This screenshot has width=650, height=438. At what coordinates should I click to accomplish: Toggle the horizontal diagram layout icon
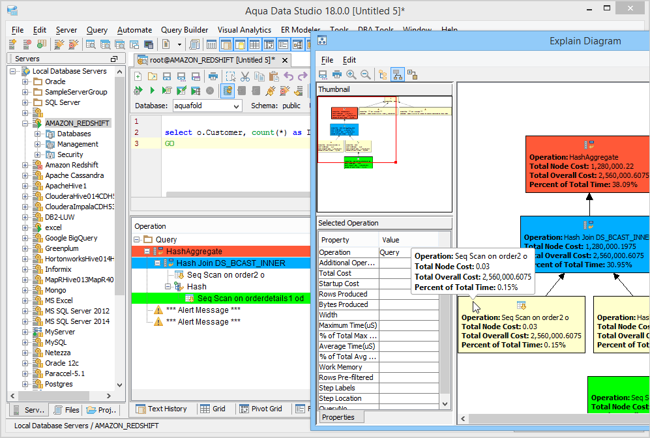(383, 74)
